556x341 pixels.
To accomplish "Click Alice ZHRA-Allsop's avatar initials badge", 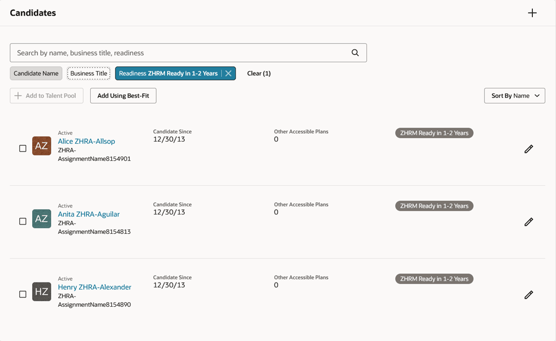I will coord(41,145).
